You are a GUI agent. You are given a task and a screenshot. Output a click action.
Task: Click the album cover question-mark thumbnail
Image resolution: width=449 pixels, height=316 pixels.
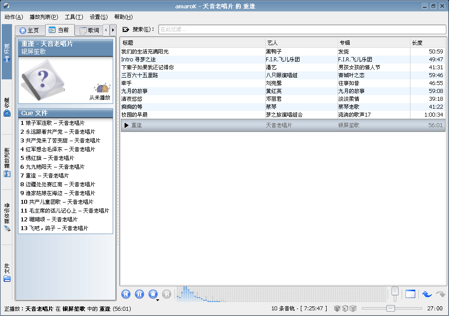43,80
